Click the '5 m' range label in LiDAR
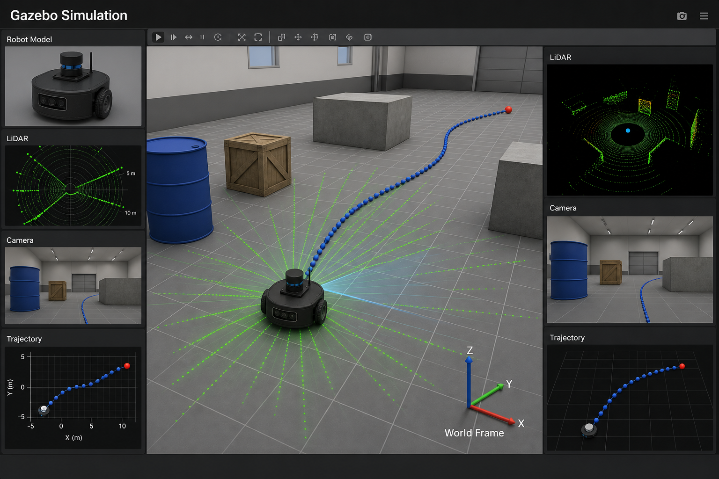719x479 pixels. [x=131, y=174]
